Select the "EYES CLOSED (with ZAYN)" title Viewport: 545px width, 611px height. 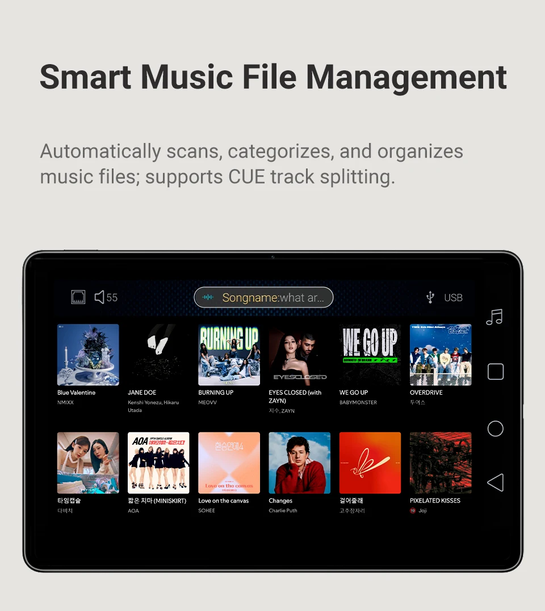tap(295, 397)
